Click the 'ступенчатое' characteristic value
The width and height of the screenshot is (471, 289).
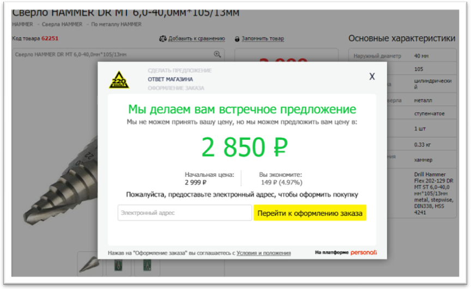[429, 114]
